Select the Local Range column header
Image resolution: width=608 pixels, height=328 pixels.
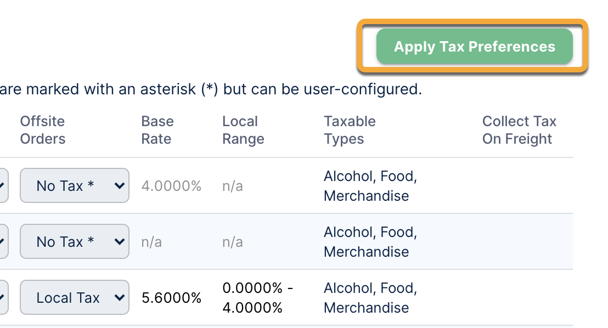[x=243, y=130]
